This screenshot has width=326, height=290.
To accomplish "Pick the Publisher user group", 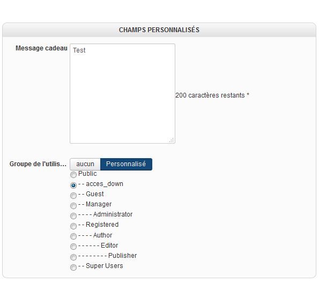I will coord(73,257).
